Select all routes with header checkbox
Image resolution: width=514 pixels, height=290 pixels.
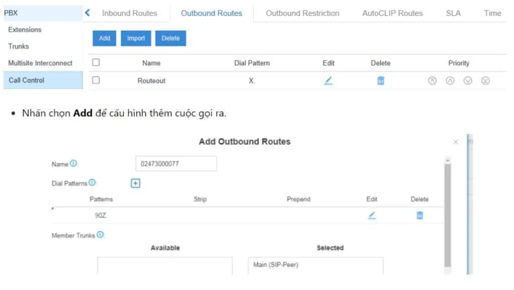96,63
